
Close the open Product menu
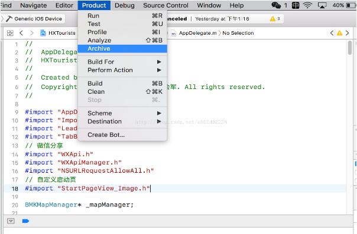click(x=94, y=5)
